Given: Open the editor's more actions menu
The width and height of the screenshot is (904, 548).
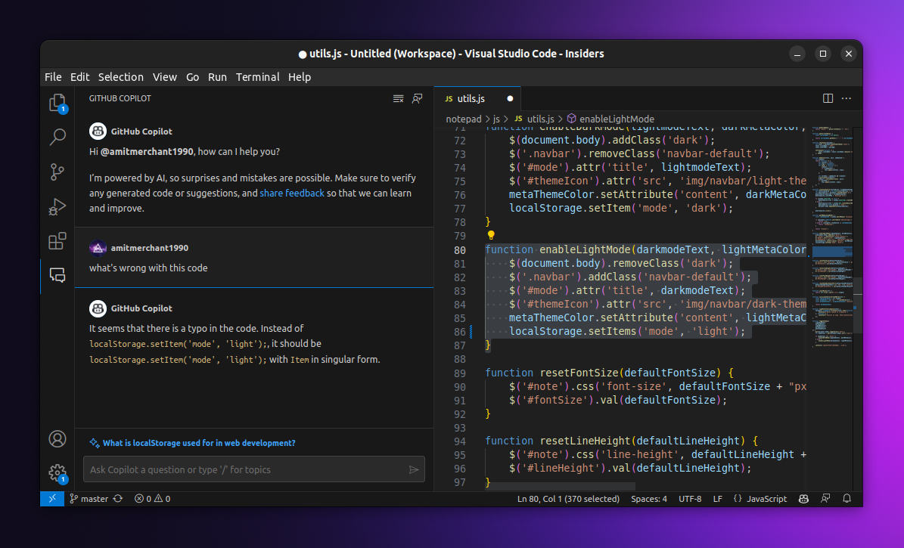Looking at the screenshot, I should point(846,98).
